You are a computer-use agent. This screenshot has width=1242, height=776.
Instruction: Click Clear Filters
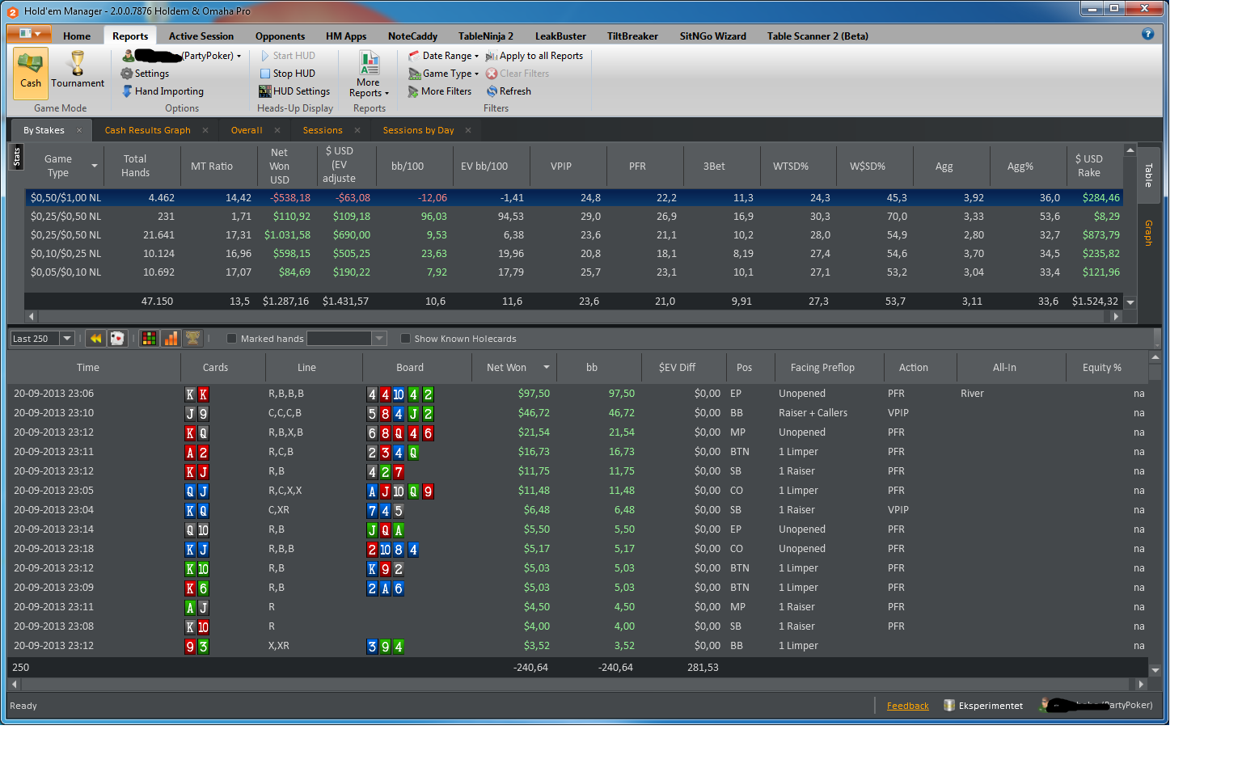pos(517,74)
